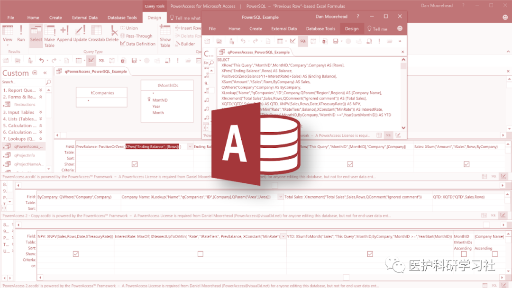Click the Insert Rows command

coord(188,28)
